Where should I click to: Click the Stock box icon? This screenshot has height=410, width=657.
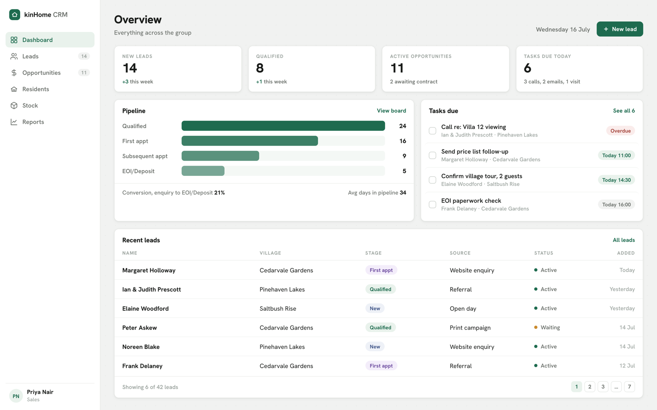(14, 105)
